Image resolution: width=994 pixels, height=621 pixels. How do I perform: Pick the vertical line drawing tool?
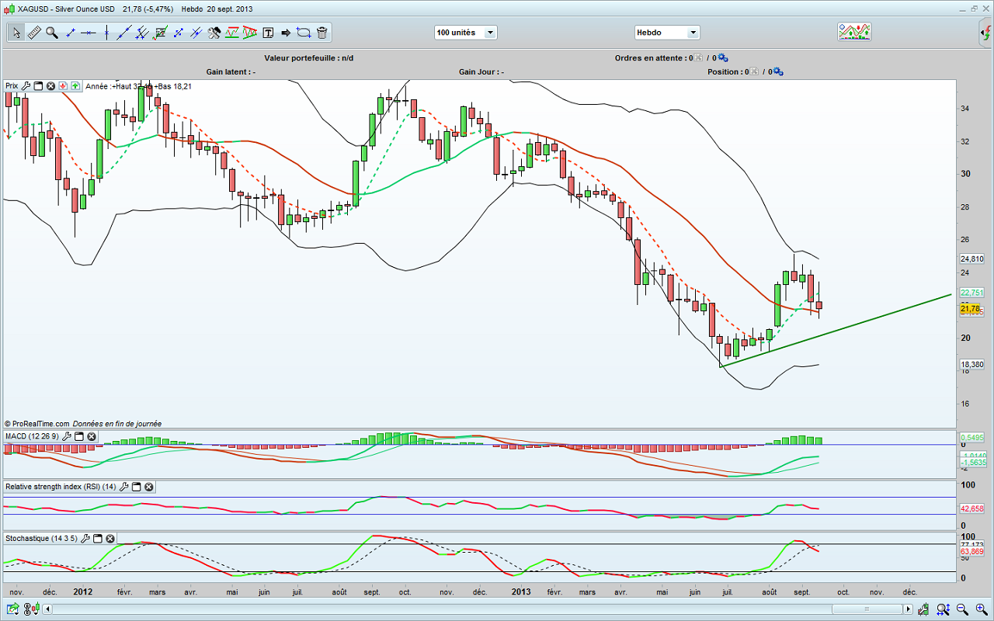pyautogui.click(x=106, y=33)
